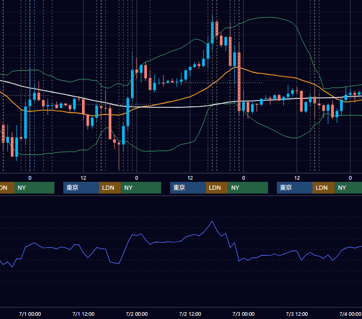Select the 東京 session block on 7/3

coord(295,188)
